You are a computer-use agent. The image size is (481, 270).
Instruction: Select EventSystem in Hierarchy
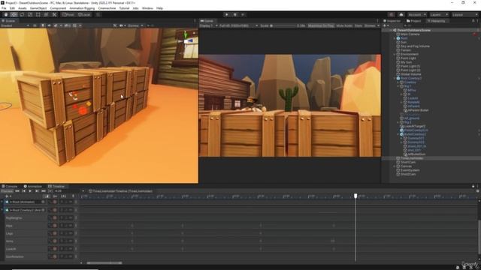[x=410, y=170]
